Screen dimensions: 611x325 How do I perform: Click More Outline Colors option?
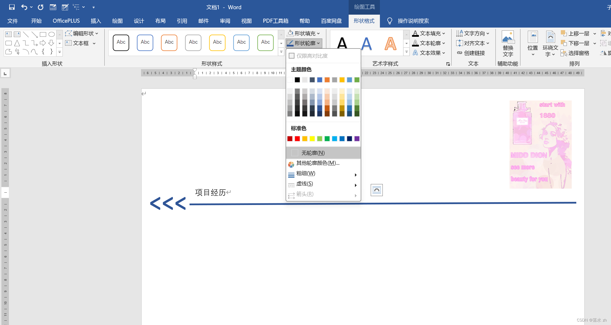[317, 163]
